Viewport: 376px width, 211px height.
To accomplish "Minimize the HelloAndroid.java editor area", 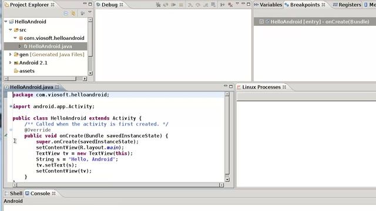I will click(x=226, y=86).
